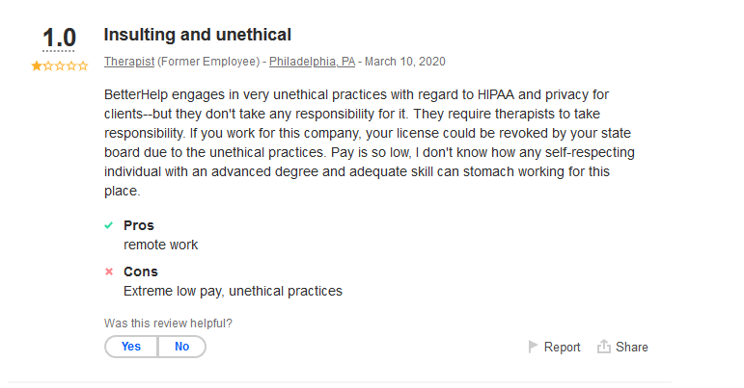The width and height of the screenshot is (744, 388).
Task: Open the Therapist job title link
Action: click(129, 62)
